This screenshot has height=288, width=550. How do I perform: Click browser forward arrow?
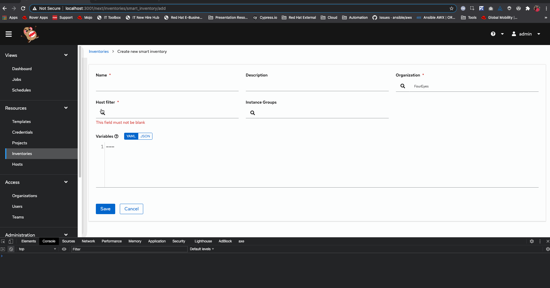pos(14,8)
